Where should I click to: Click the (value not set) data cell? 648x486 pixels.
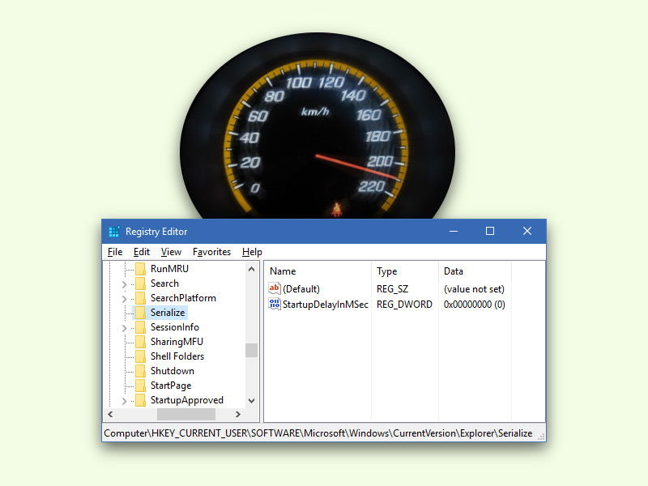pyautogui.click(x=474, y=289)
